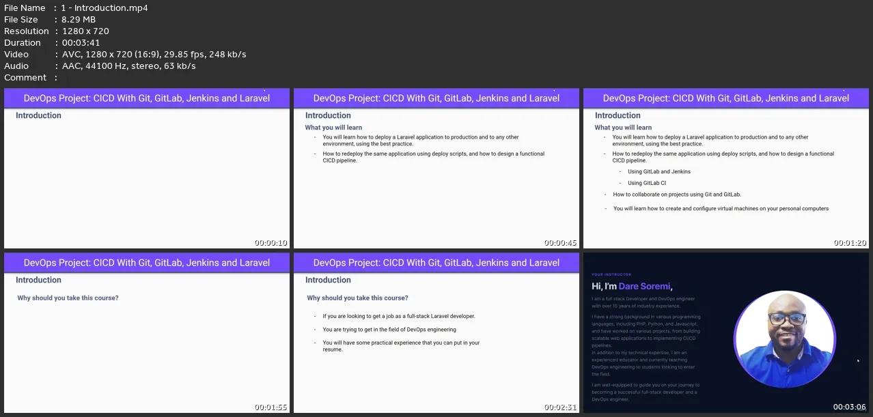Click the 'Using GitLab CI' bullet
873x417 pixels.
(647, 183)
